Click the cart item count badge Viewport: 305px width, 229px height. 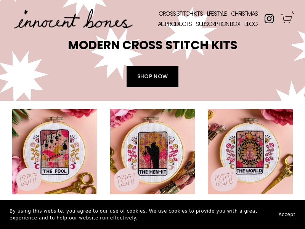click(293, 12)
